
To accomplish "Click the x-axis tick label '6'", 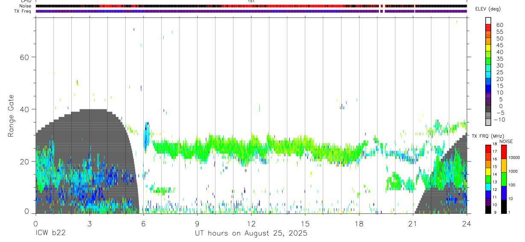I will [x=143, y=223].
